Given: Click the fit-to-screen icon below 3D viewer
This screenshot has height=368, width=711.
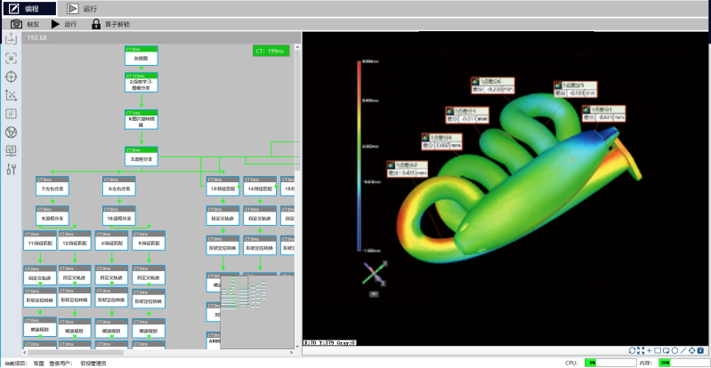Looking at the screenshot, I should point(641,350).
